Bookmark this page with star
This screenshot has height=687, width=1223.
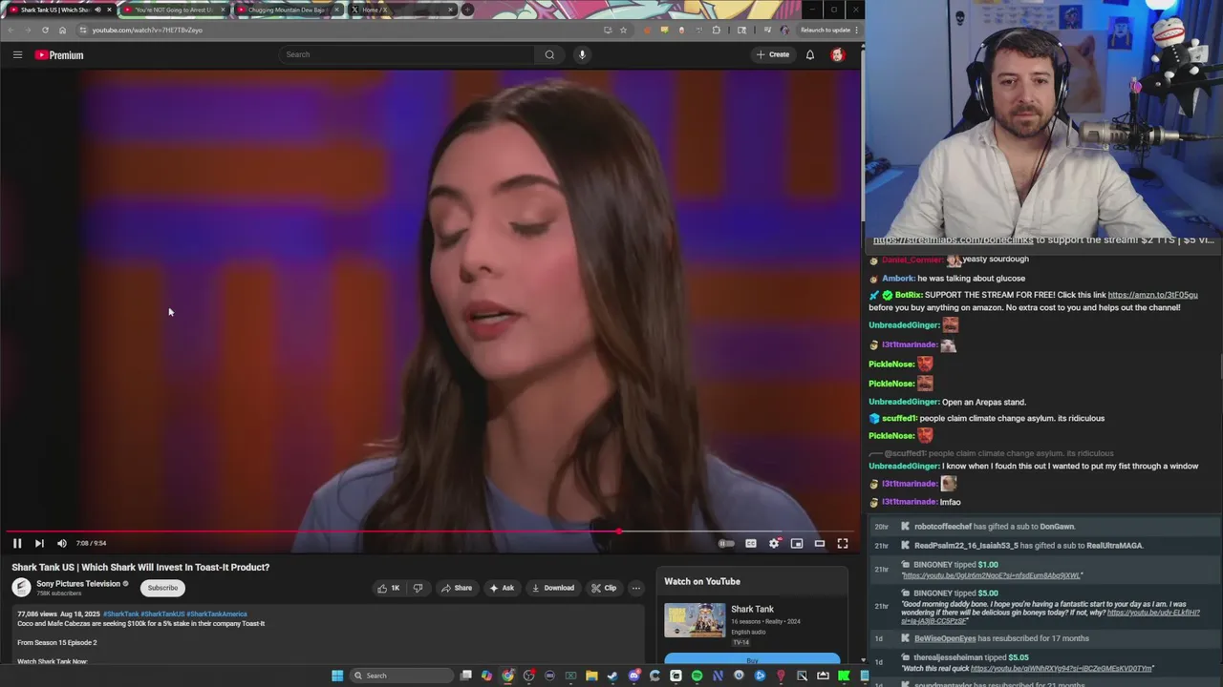[x=623, y=30]
